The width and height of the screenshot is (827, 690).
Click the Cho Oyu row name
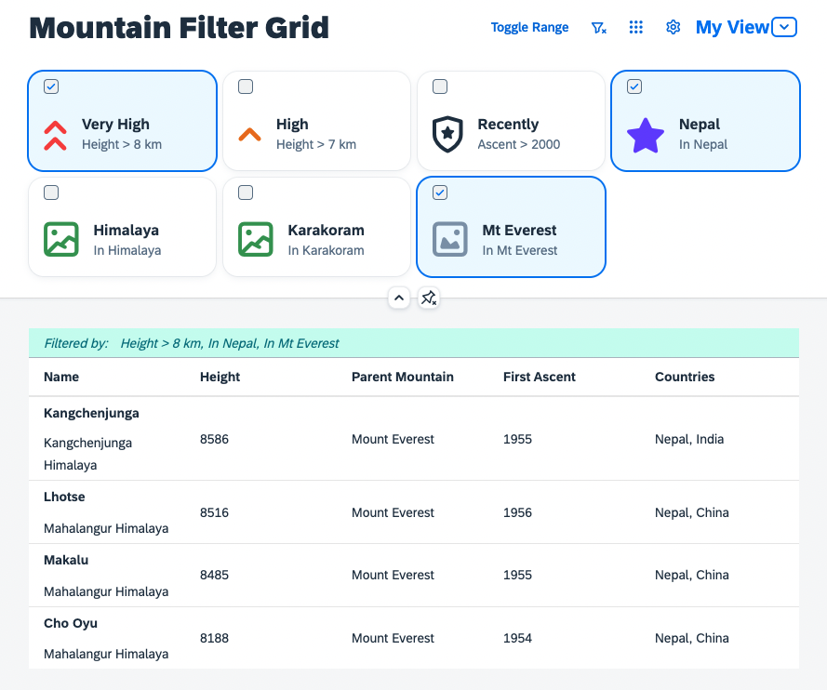[71, 624]
